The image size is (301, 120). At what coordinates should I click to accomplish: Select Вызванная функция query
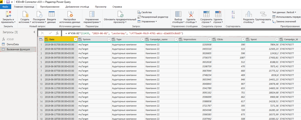[x=18, y=49]
